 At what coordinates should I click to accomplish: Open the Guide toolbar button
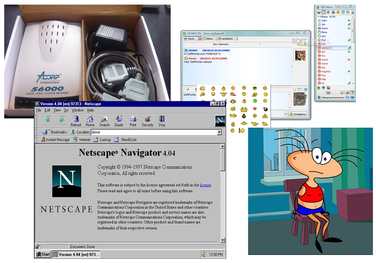point(119,121)
